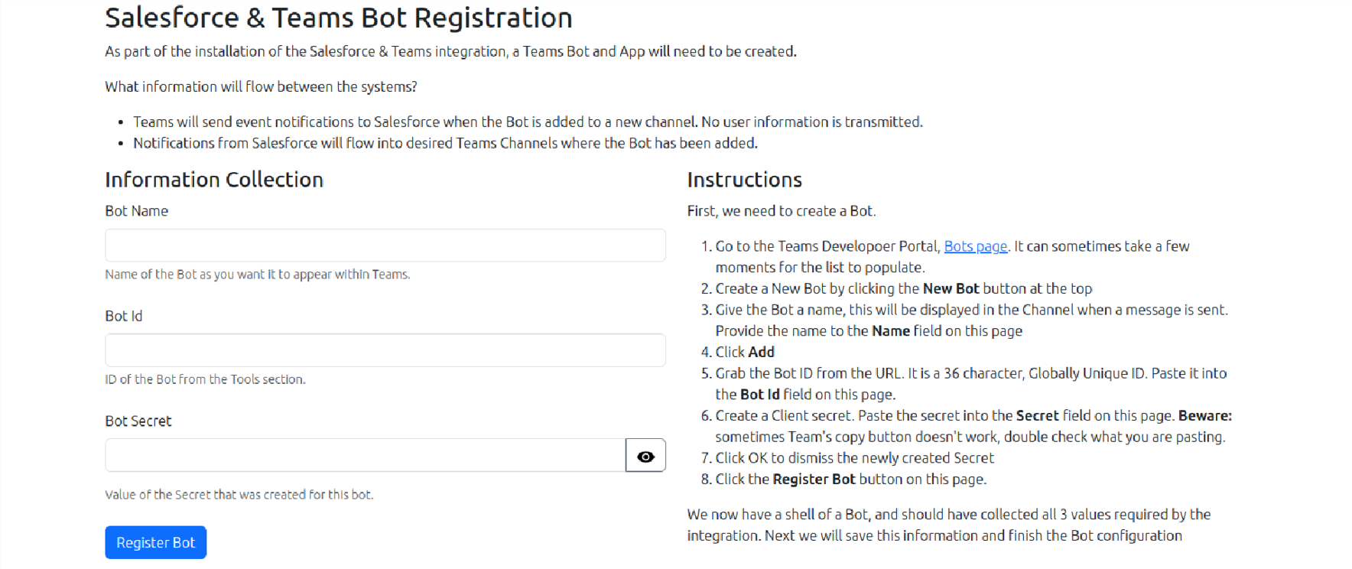Click the Instructions heading
The height and width of the screenshot is (569, 1352).
(x=744, y=180)
